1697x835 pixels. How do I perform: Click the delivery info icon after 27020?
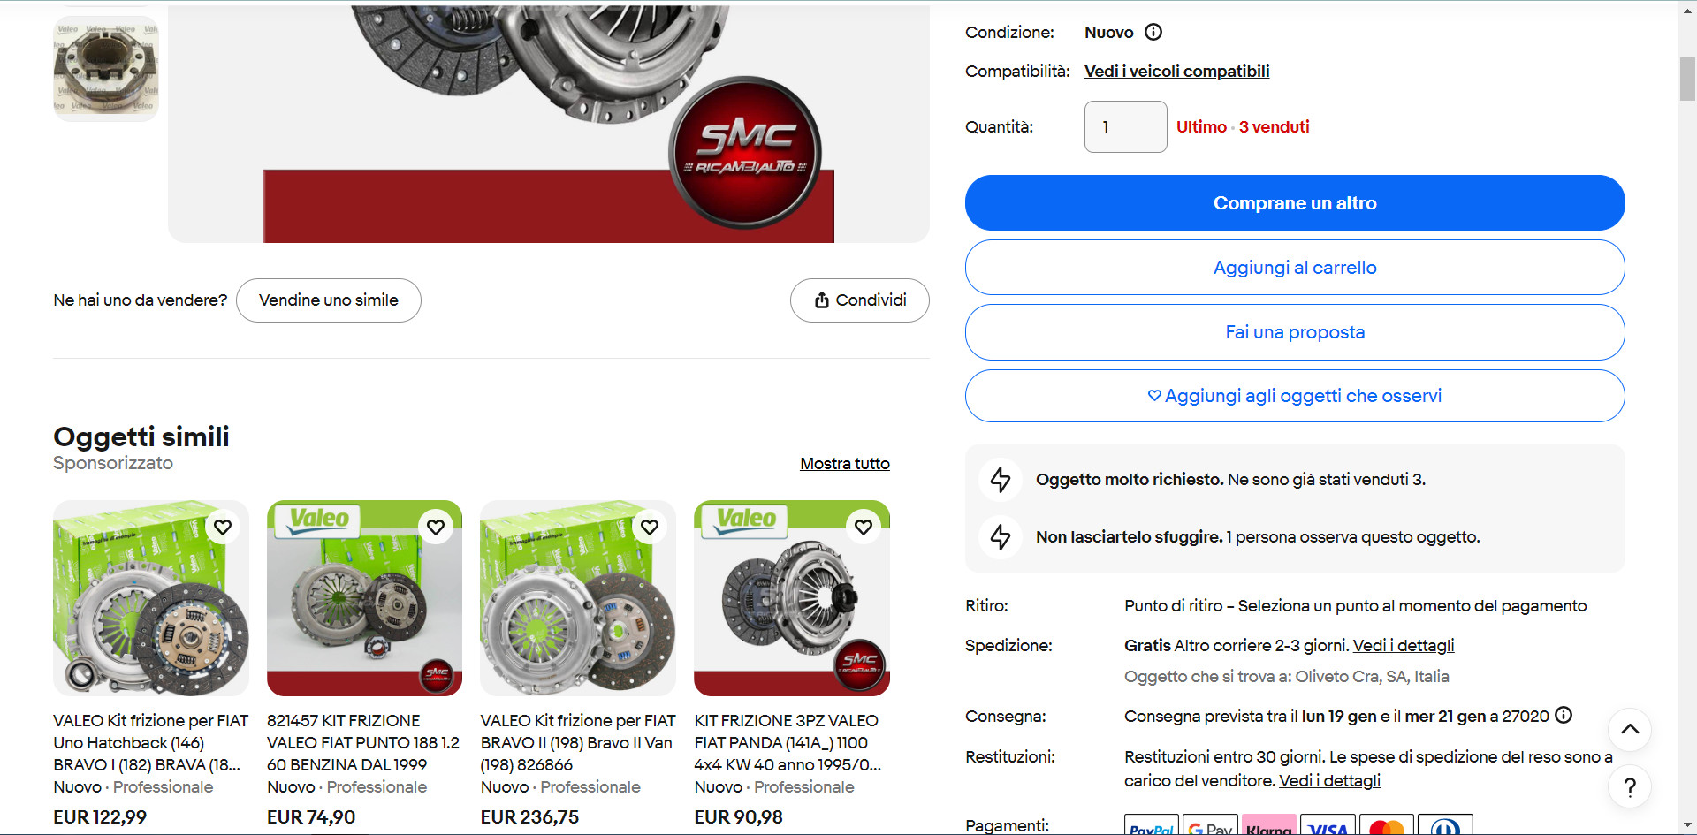click(x=1564, y=715)
